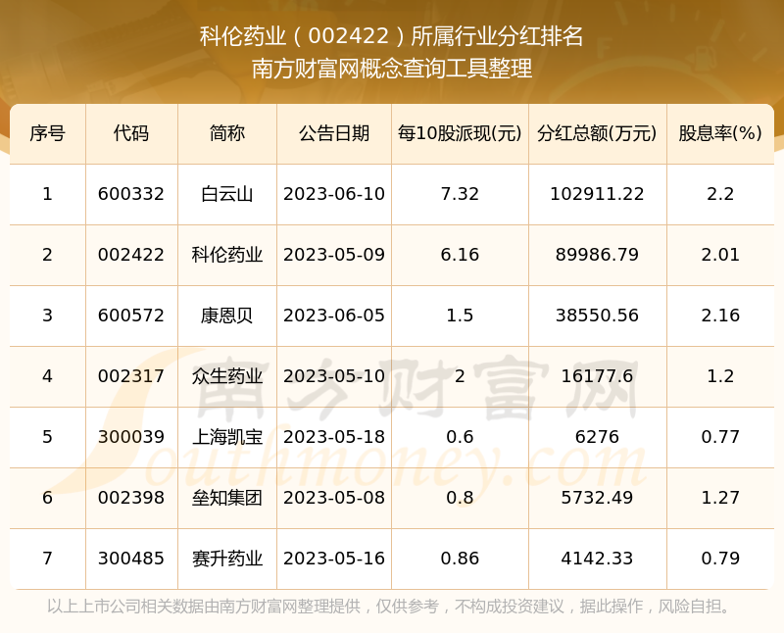Select stock code 300485
The width and height of the screenshot is (784, 633).
point(131,559)
